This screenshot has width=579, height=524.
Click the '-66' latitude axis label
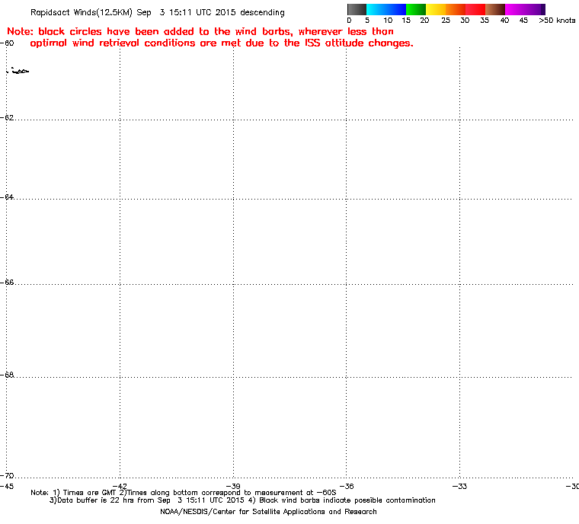pos(8,282)
